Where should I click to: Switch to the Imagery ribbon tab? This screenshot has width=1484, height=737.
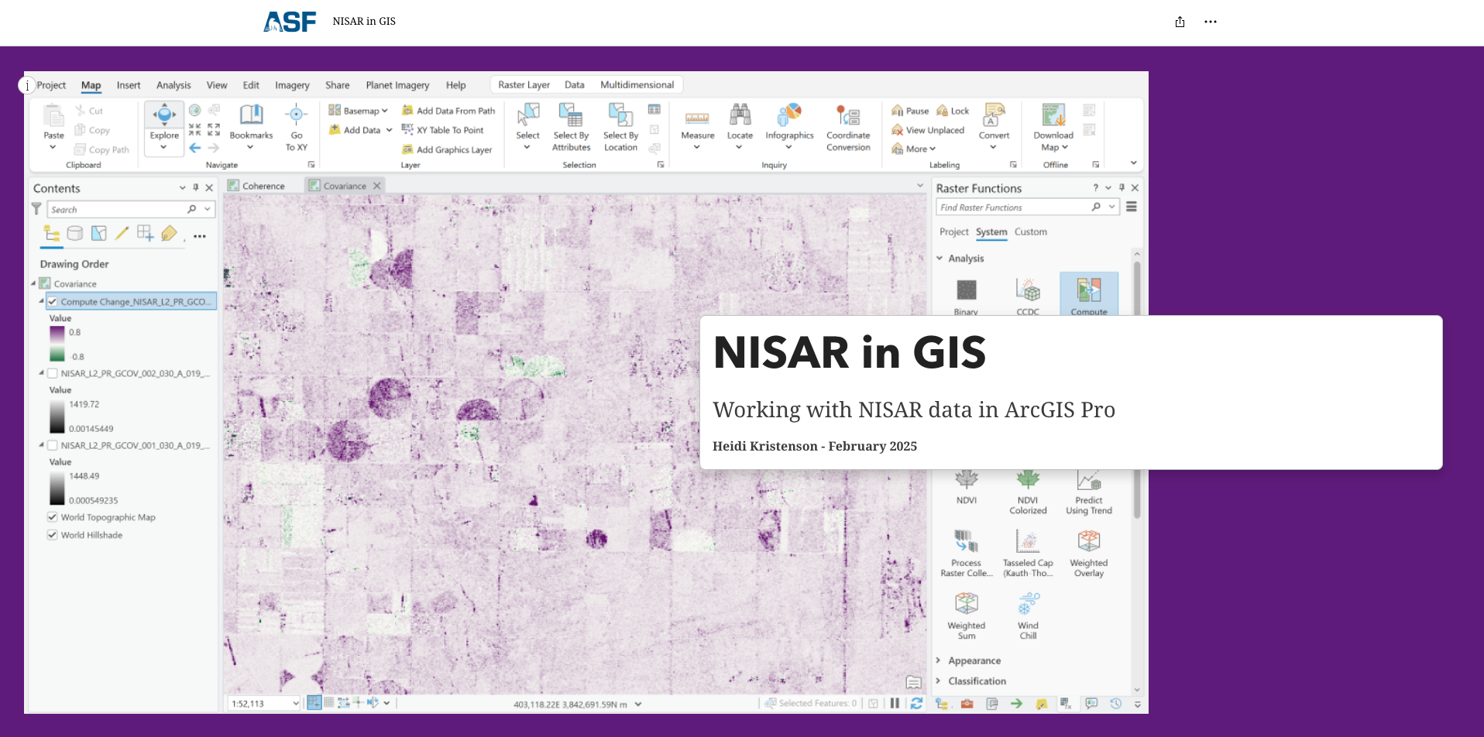coord(292,85)
